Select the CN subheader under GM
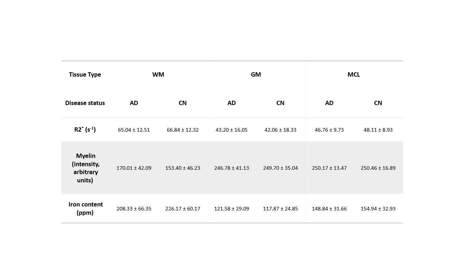Viewport: 461px width, 259px height. [280, 103]
